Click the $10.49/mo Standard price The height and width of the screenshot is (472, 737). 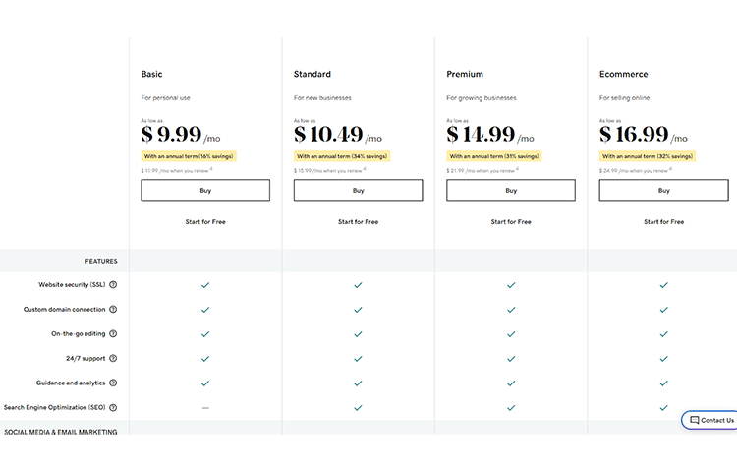(x=338, y=135)
